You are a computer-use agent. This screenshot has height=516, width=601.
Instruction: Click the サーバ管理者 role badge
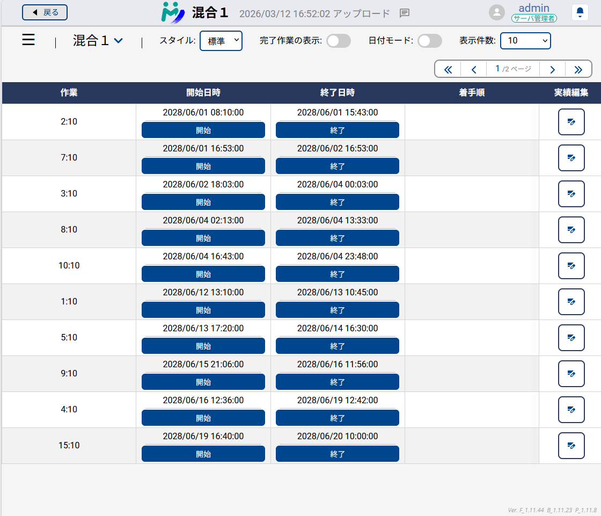tap(534, 18)
